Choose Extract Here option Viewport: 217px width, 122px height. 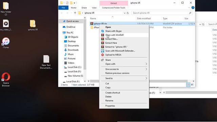[x=111, y=43]
